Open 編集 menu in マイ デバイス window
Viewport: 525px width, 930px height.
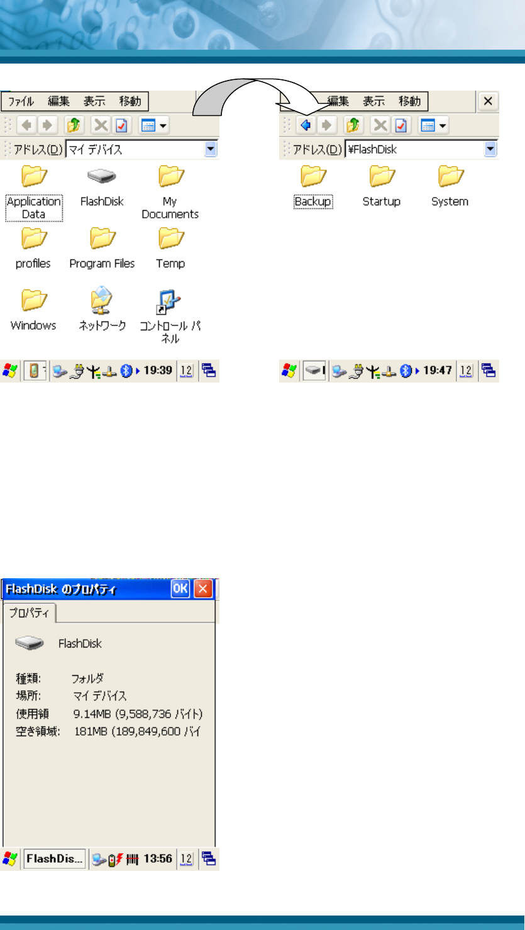58,101
